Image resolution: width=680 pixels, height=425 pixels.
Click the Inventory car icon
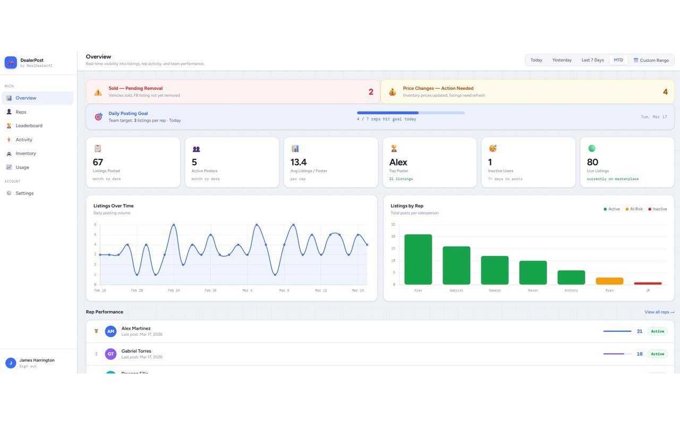coord(9,154)
